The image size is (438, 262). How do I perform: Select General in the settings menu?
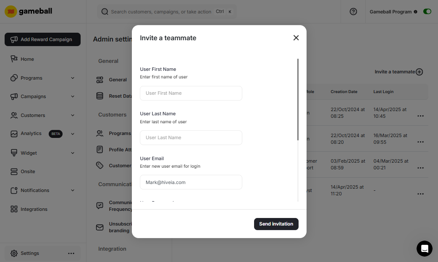[119, 80]
